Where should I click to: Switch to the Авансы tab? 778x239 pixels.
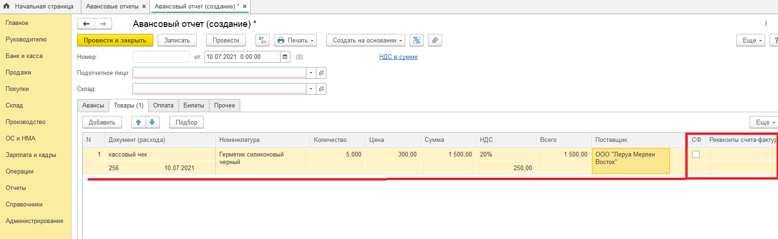93,106
